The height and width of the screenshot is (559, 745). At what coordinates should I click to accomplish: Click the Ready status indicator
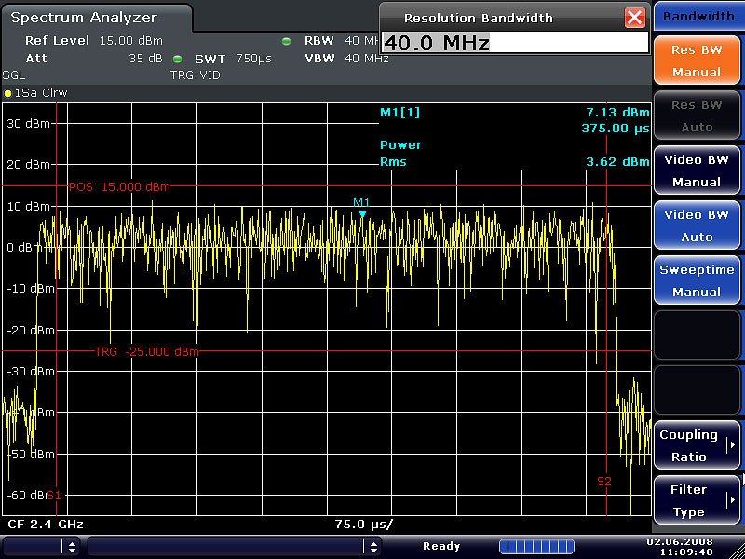tap(441, 546)
